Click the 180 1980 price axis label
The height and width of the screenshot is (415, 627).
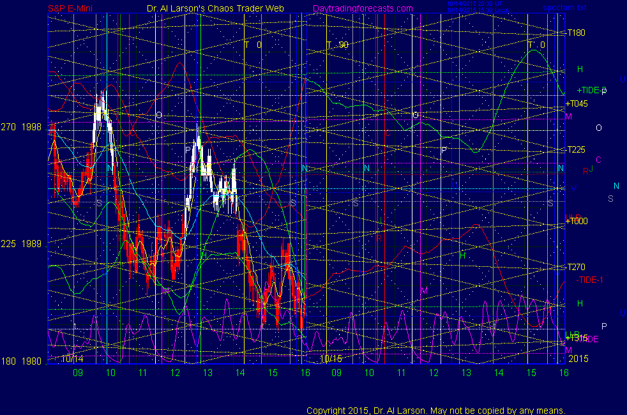tap(22, 361)
